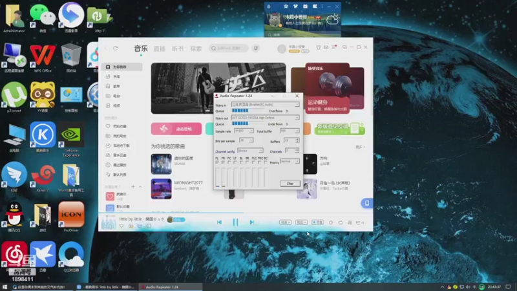517x291 pixels.
Task: Toggle the BR channel checkbox
Action: (248, 162)
